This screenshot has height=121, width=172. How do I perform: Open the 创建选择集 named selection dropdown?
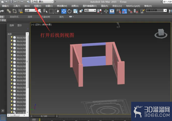(156, 10)
